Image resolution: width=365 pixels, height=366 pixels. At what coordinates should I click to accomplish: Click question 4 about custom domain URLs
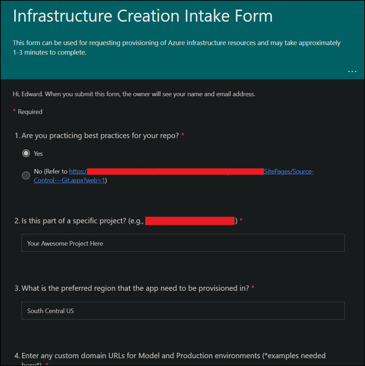[173, 355]
